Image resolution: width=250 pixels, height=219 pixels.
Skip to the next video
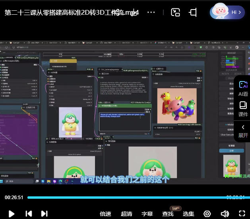click(x=44, y=213)
